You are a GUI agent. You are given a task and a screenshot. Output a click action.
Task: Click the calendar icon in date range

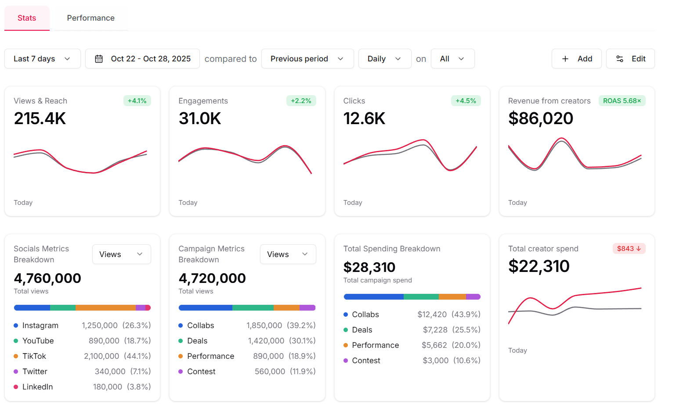tap(99, 59)
